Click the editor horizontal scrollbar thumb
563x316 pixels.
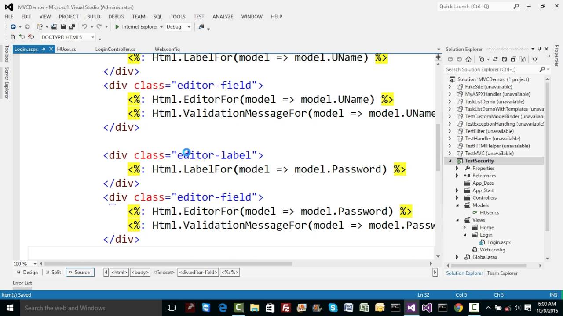(168, 264)
